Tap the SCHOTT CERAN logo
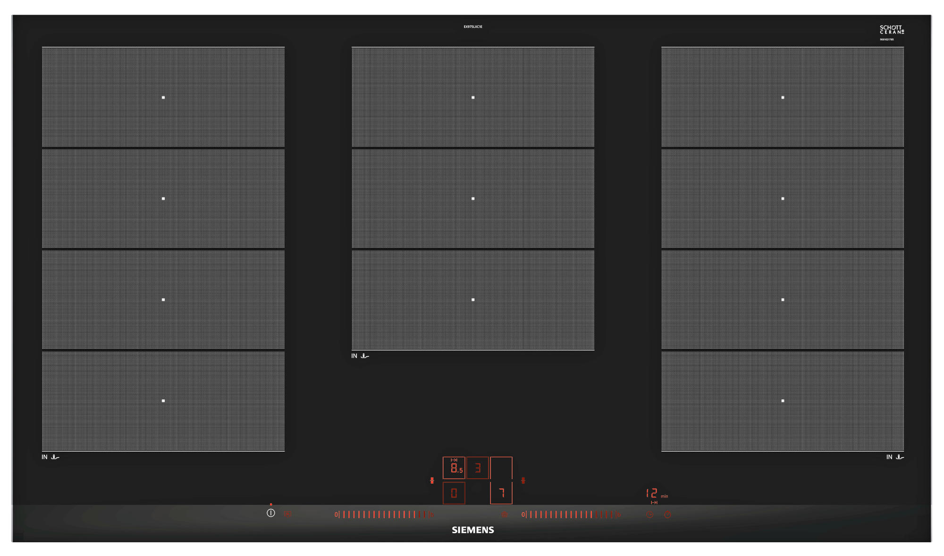The height and width of the screenshot is (556, 944). pyautogui.click(x=891, y=30)
